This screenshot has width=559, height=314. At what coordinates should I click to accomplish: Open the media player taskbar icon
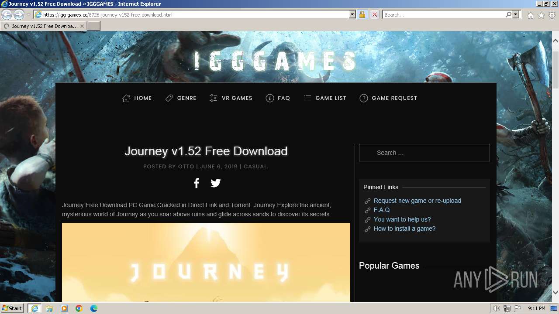(64, 308)
